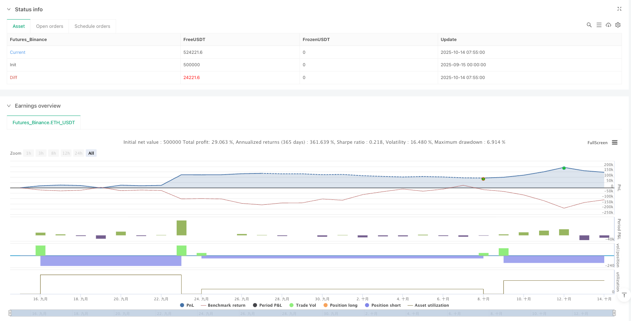This screenshot has width=631, height=321.
Task: Select the Futures_Binance.ETH_USDT tab
Action: 44,123
